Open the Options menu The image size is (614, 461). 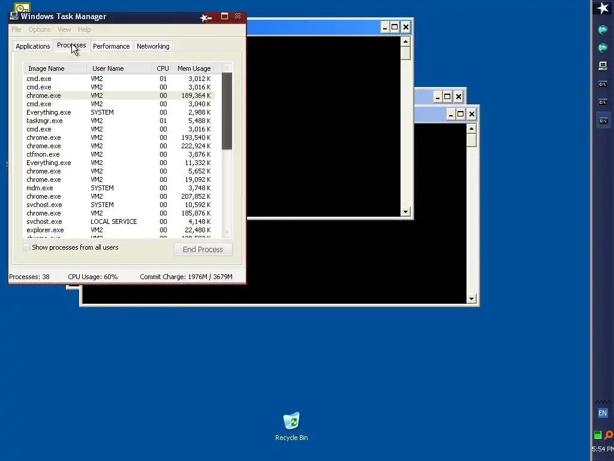point(39,29)
